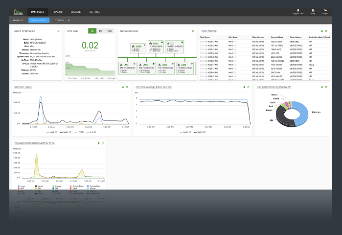This screenshot has width=342, height=235.
Task: Click the Suggest Idea lightbulb icon
Action: point(298,10)
